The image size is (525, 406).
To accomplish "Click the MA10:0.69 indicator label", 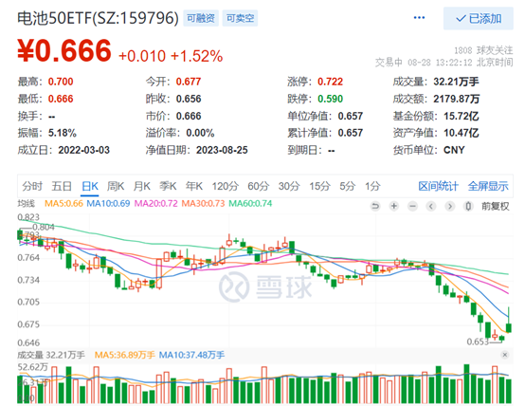I will [108, 204].
